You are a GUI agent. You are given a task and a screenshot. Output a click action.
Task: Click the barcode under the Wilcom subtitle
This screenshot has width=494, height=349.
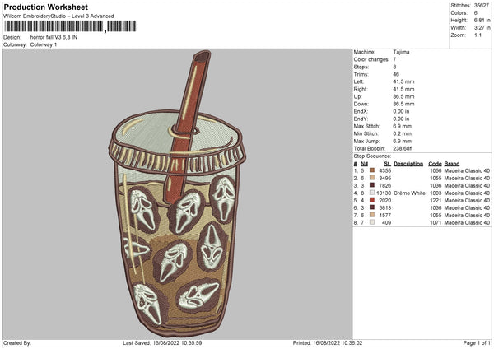(70, 26)
